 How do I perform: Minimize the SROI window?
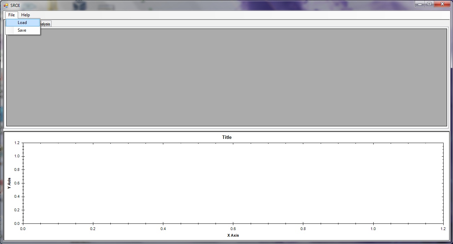click(x=420, y=4)
